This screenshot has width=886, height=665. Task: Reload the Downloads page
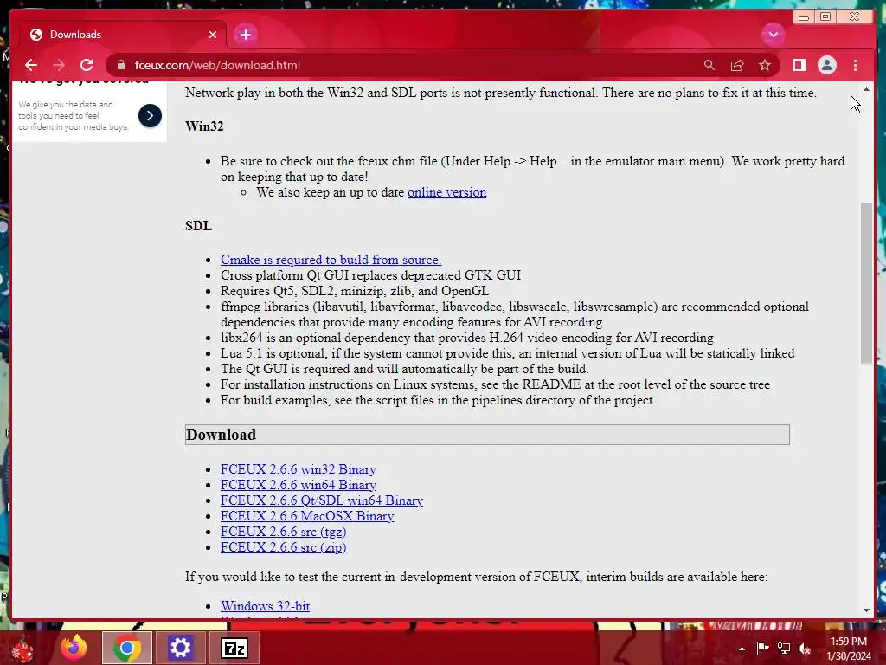coord(87,65)
